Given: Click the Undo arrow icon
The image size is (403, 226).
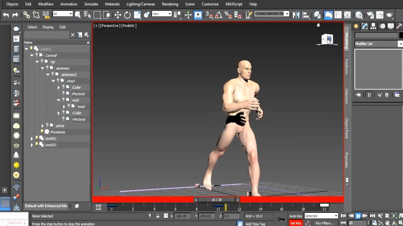Looking at the screenshot, I should click(6, 15).
